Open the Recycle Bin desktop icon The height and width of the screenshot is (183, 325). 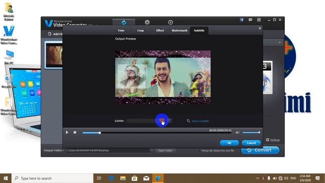8,81
